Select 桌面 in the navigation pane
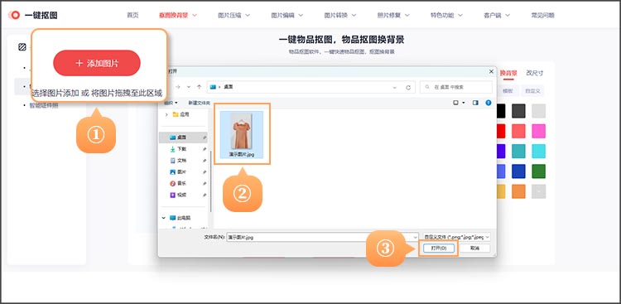Screen dimensions: 621x304 [183, 138]
